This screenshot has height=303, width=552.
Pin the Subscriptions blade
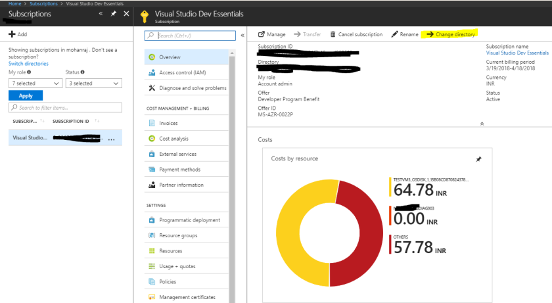point(113,14)
